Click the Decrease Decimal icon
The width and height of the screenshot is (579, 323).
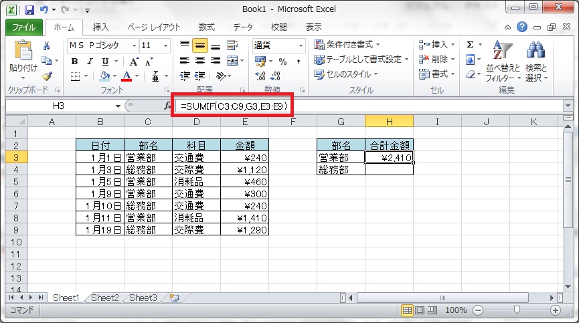[x=276, y=76]
